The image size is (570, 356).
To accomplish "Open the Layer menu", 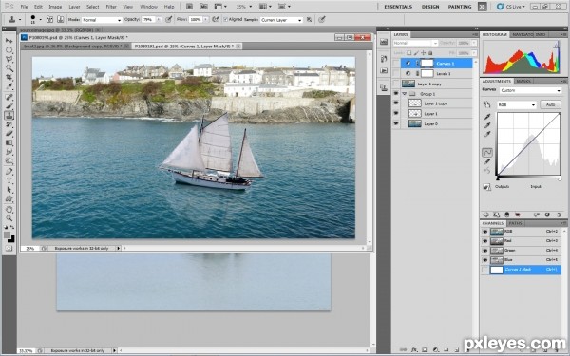I will coord(74,7).
